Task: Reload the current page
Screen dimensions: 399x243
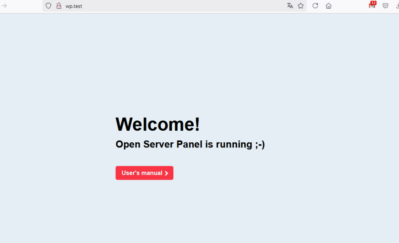Action: [315, 6]
